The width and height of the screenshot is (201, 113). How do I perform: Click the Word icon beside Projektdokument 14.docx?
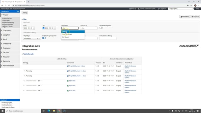[68, 76]
